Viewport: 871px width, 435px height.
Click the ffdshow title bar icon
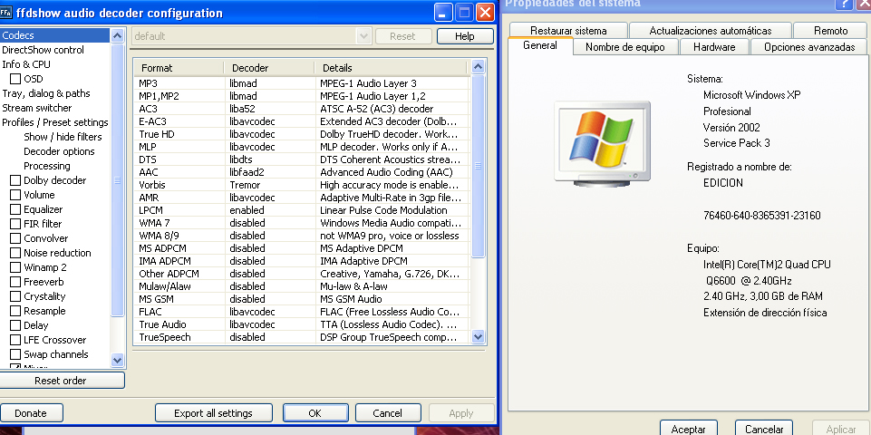[6, 13]
